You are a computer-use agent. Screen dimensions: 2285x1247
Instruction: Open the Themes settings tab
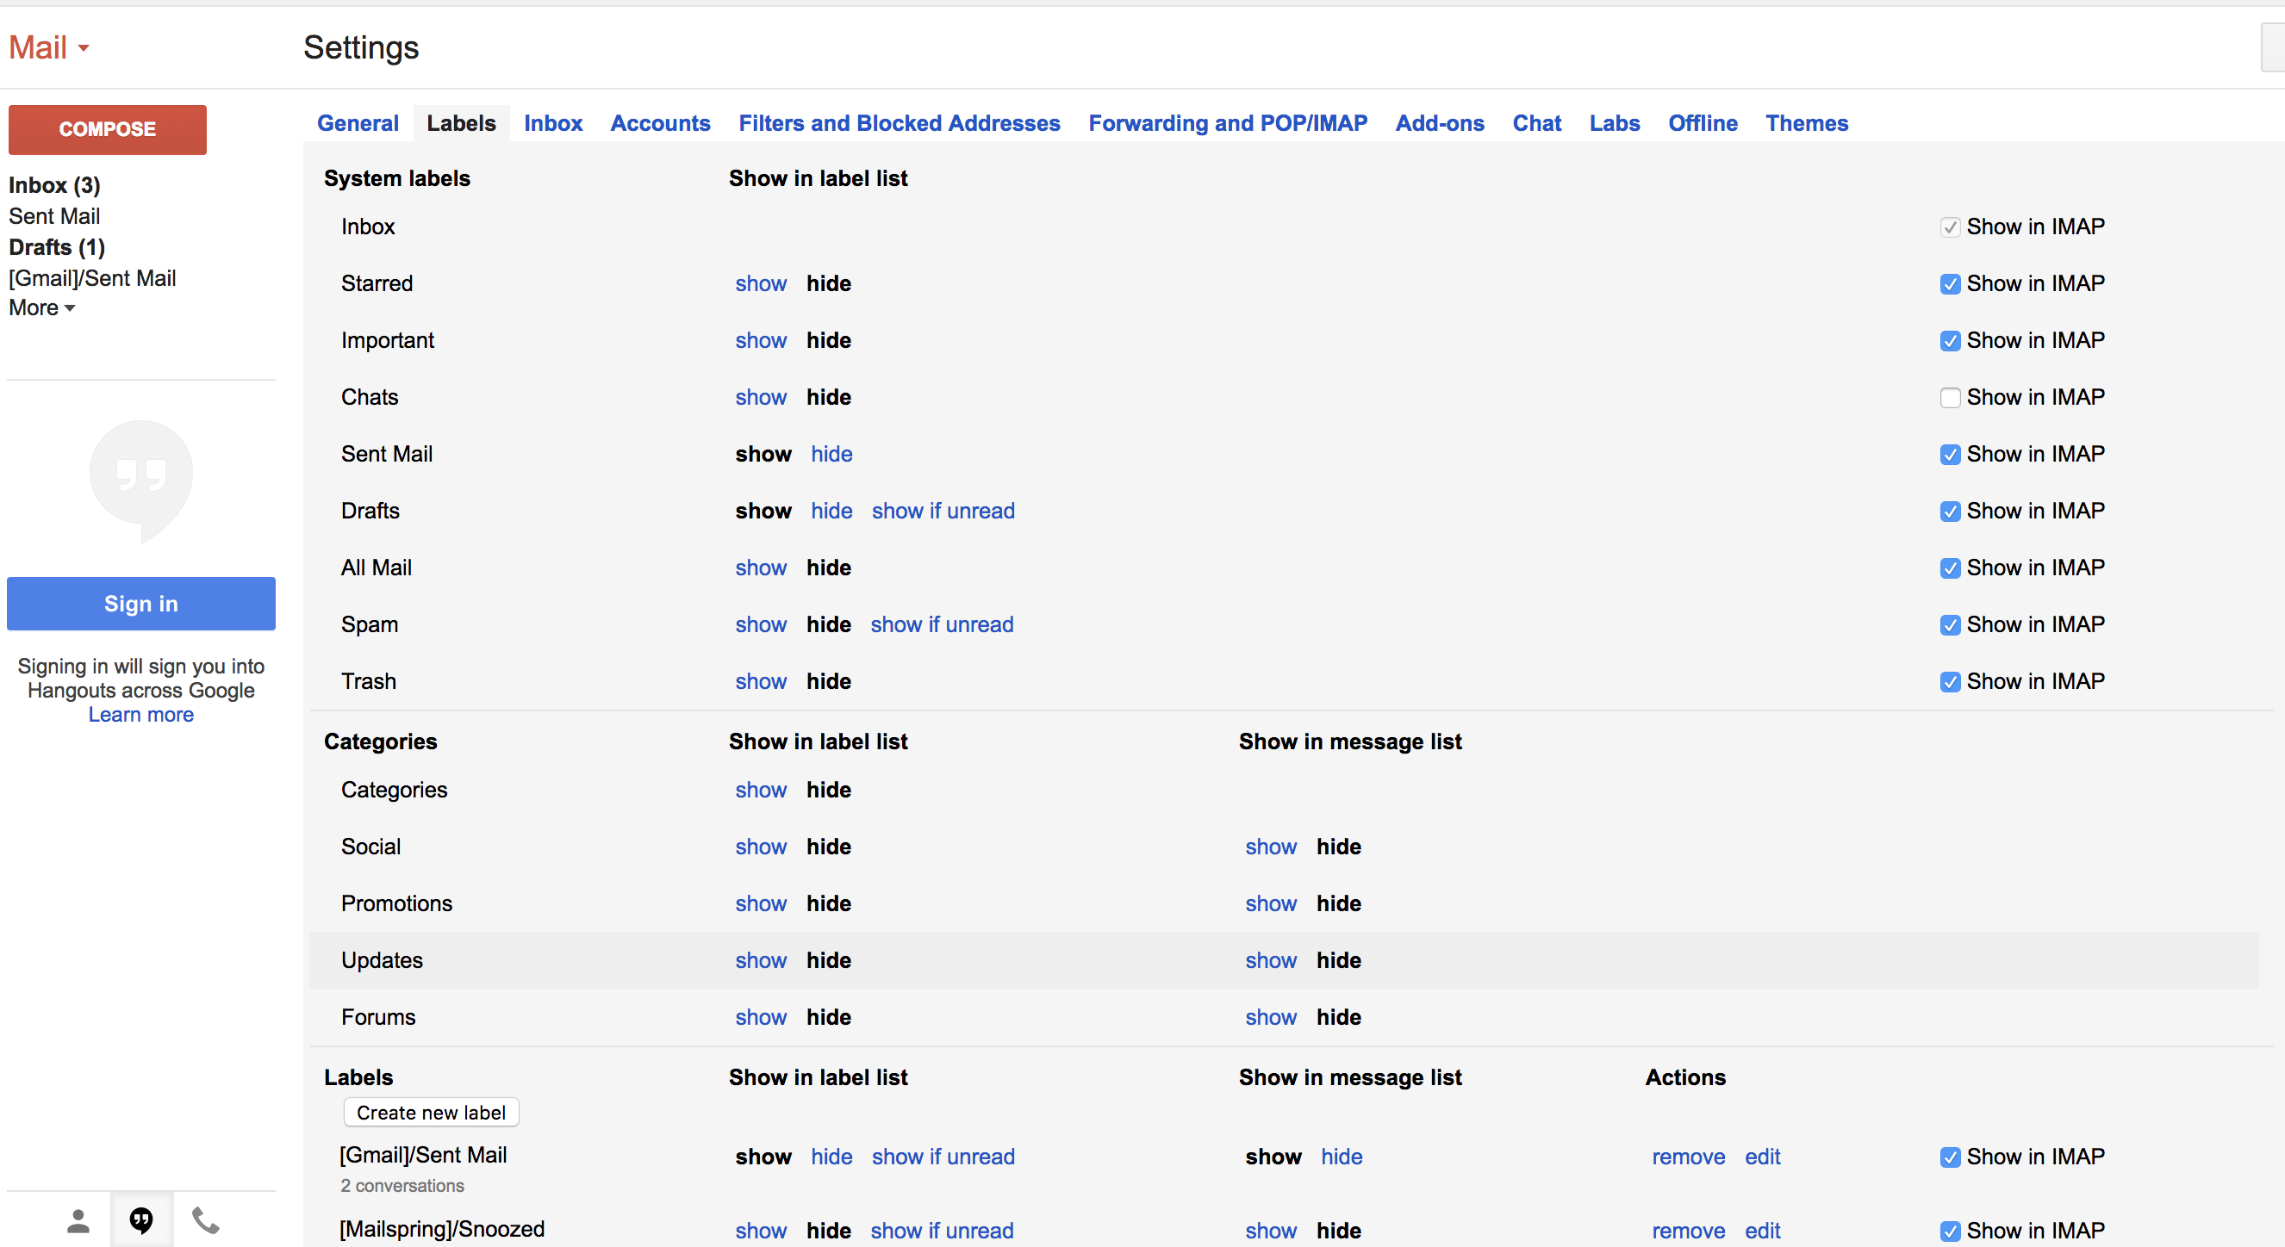1807,123
